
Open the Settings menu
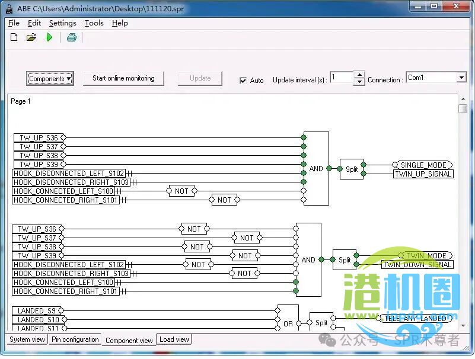pos(62,23)
